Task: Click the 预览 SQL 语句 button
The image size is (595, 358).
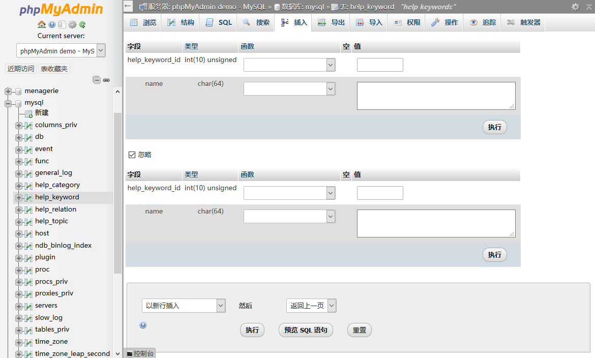Action: 306,330
